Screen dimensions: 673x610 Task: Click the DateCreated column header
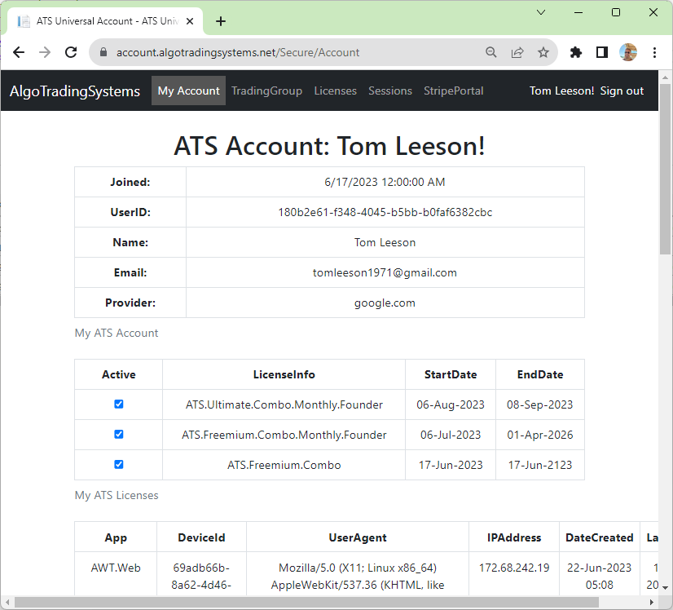coord(599,537)
